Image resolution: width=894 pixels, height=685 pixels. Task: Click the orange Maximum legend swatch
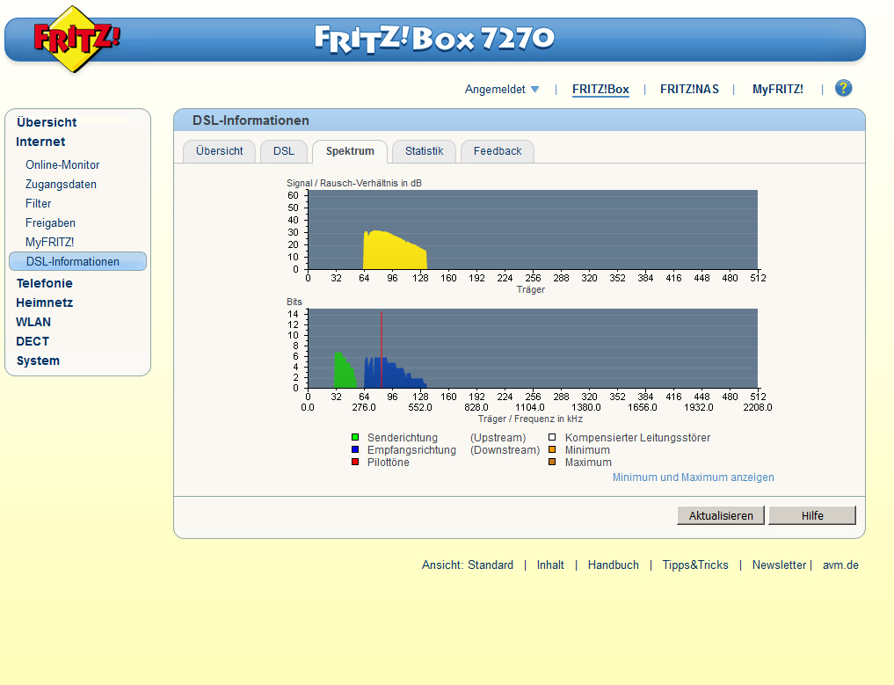pyautogui.click(x=552, y=462)
